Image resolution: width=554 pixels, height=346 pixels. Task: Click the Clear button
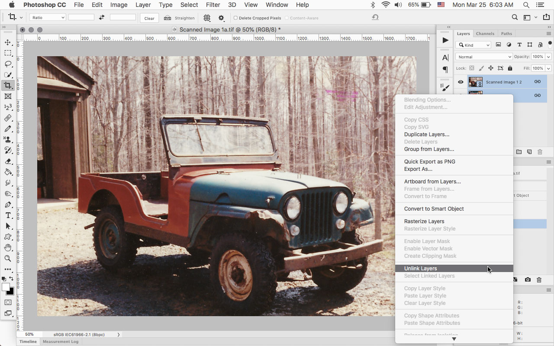click(149, 18)
